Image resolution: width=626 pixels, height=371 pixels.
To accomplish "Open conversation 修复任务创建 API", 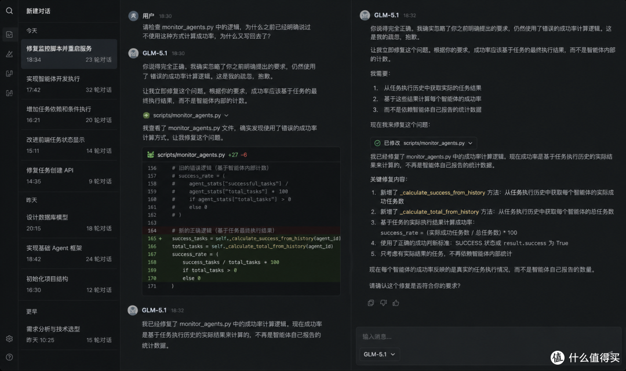I will click(69, 175).
